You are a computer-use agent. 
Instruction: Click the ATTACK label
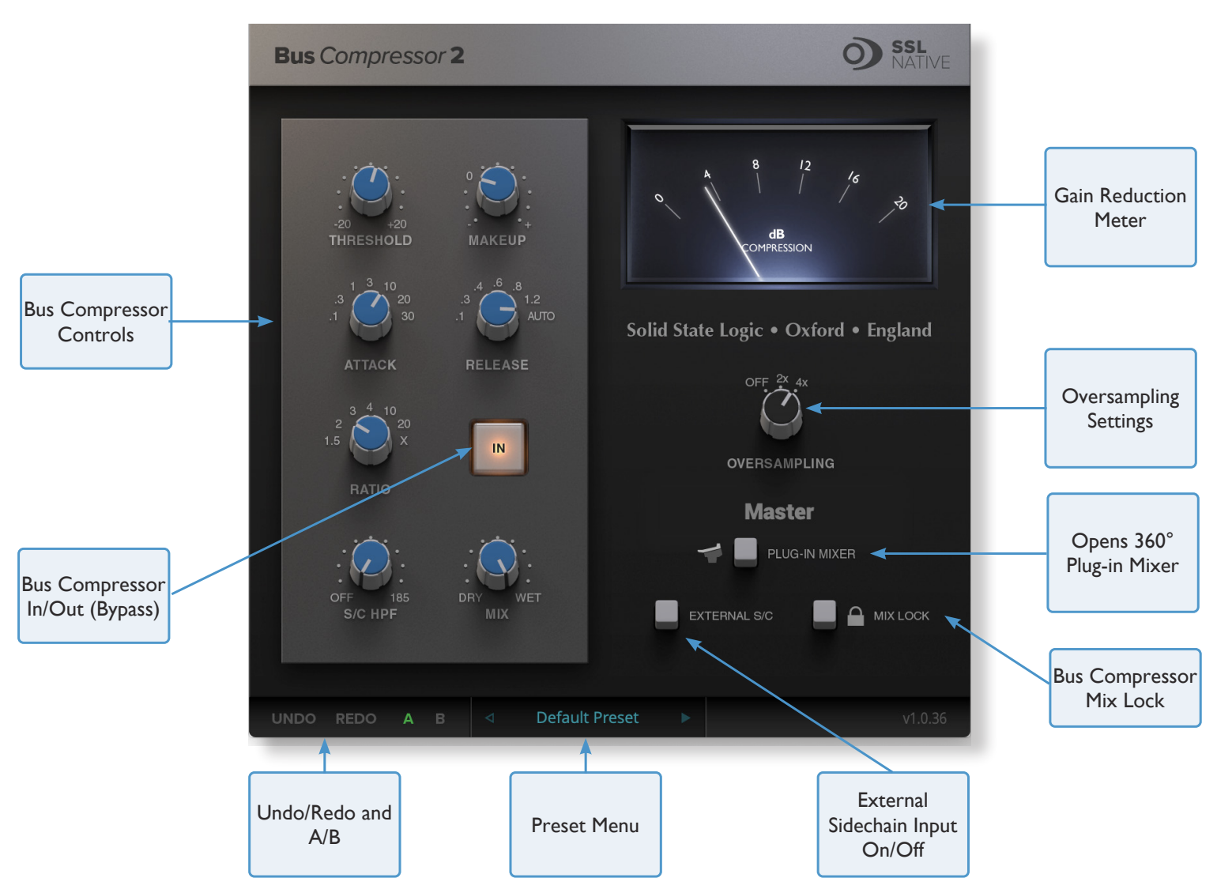pos(371,365)
